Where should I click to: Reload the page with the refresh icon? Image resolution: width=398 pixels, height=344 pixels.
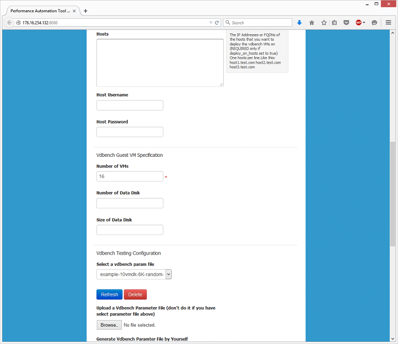[217, 22]
